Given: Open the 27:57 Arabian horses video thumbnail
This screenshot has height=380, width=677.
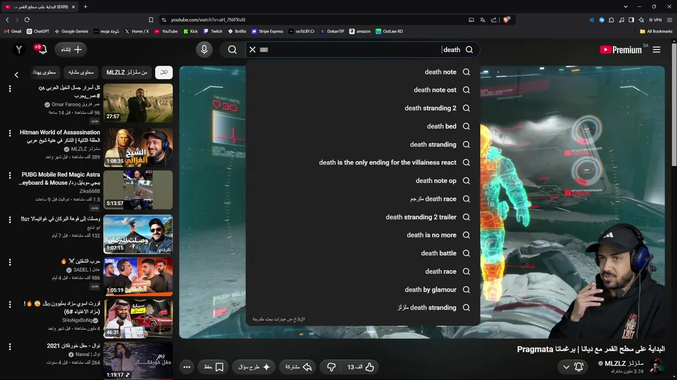Looking at the screenshot, I should pos(138,102).
